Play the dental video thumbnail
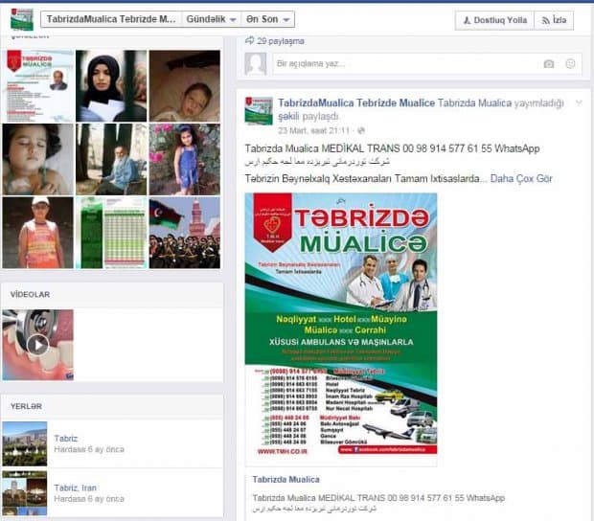The width and height of the screenshot is (594, 521). tap(38, 345)
